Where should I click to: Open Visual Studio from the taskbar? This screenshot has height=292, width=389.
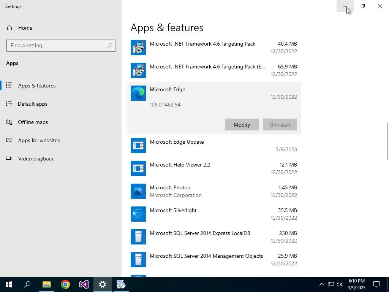pyautogui.click(x=84, y=284)
